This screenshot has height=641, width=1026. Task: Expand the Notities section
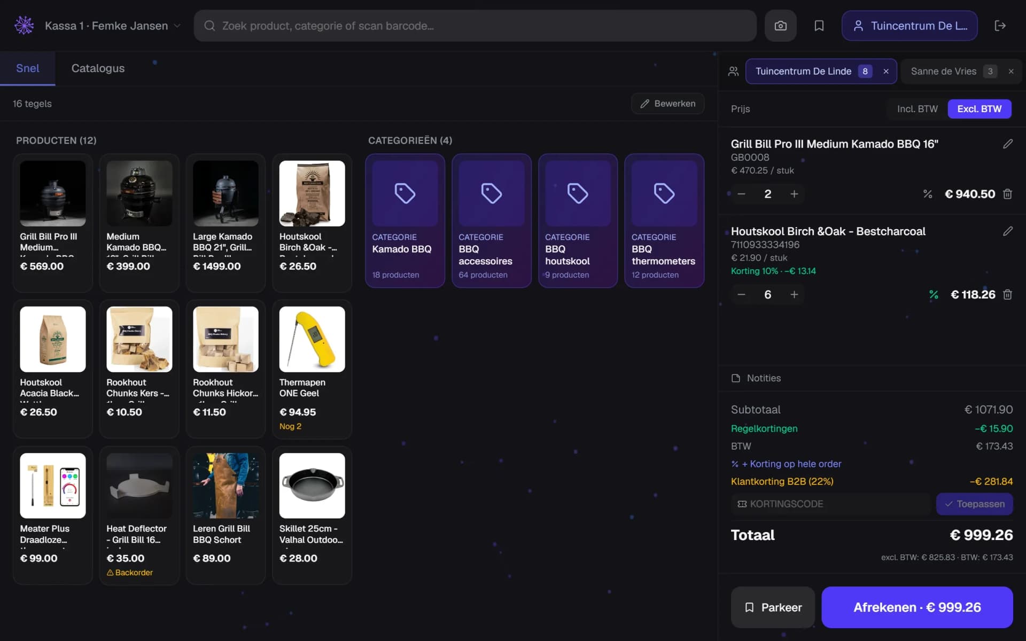tap(756, 378)
